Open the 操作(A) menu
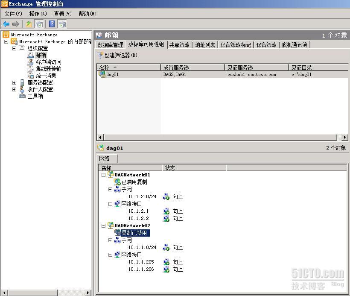Screen dimensions: 350x296 [x=38, y=14]
